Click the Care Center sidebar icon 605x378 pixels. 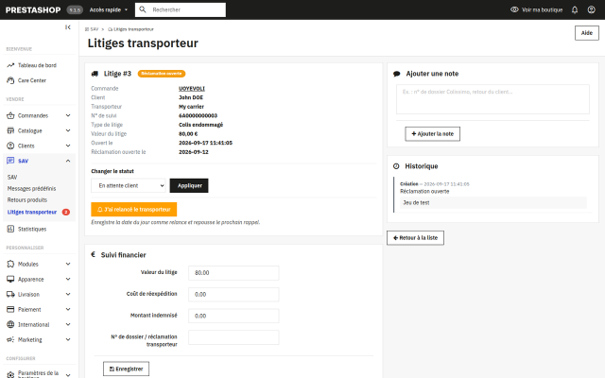tap(10, 80)
